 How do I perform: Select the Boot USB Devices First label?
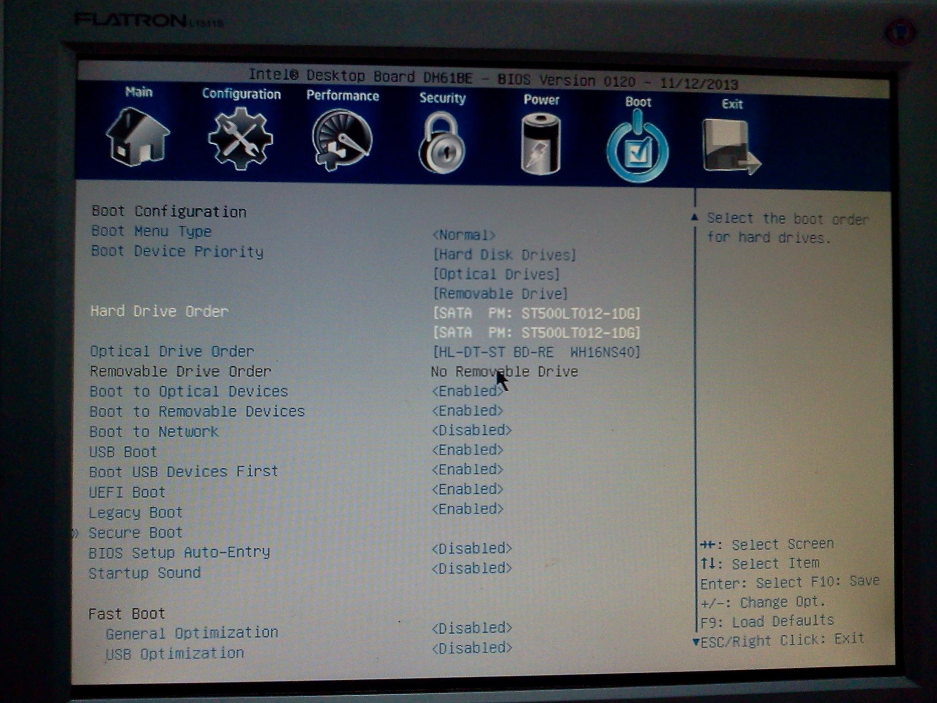point(183,472)
